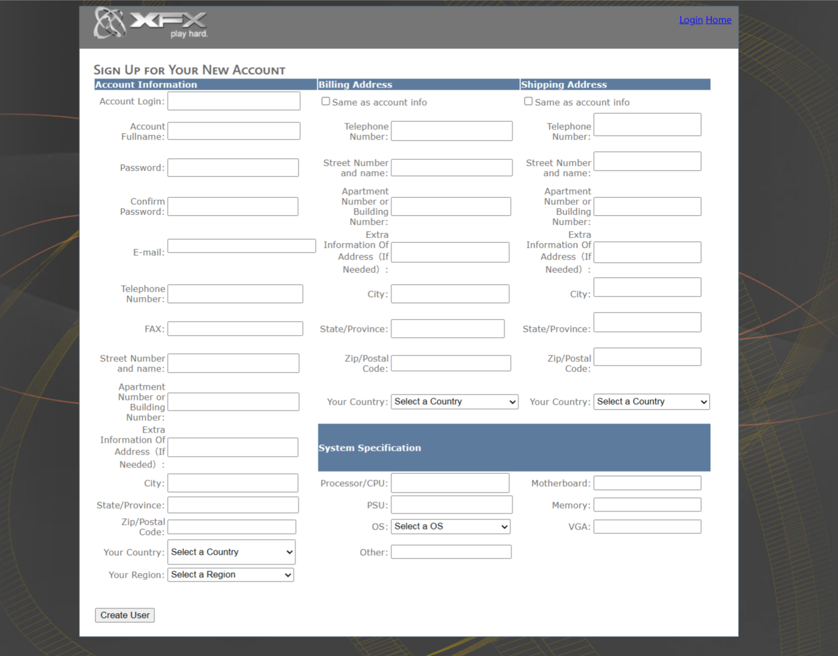Focus the FAX input field
Screen dimensions: 838x656
[235, 329]
